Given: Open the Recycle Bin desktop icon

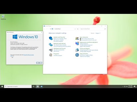Looking at the screenshot, I should click(x=3, y=17).
